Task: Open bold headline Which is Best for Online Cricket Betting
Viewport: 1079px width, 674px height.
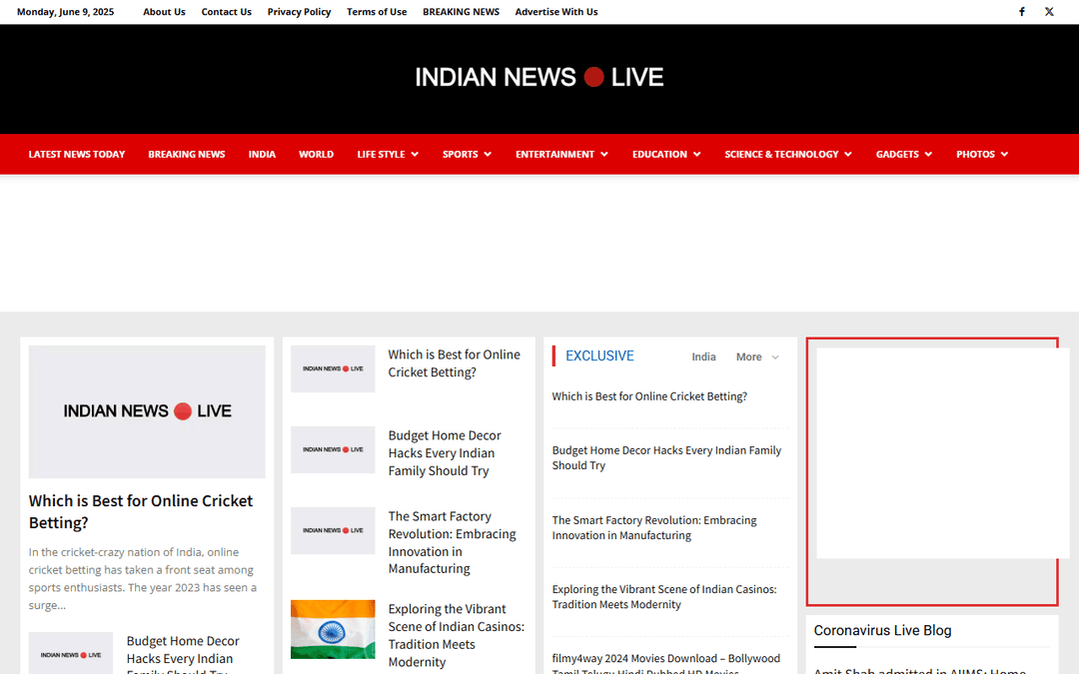Action: click(x=141, y=511)
